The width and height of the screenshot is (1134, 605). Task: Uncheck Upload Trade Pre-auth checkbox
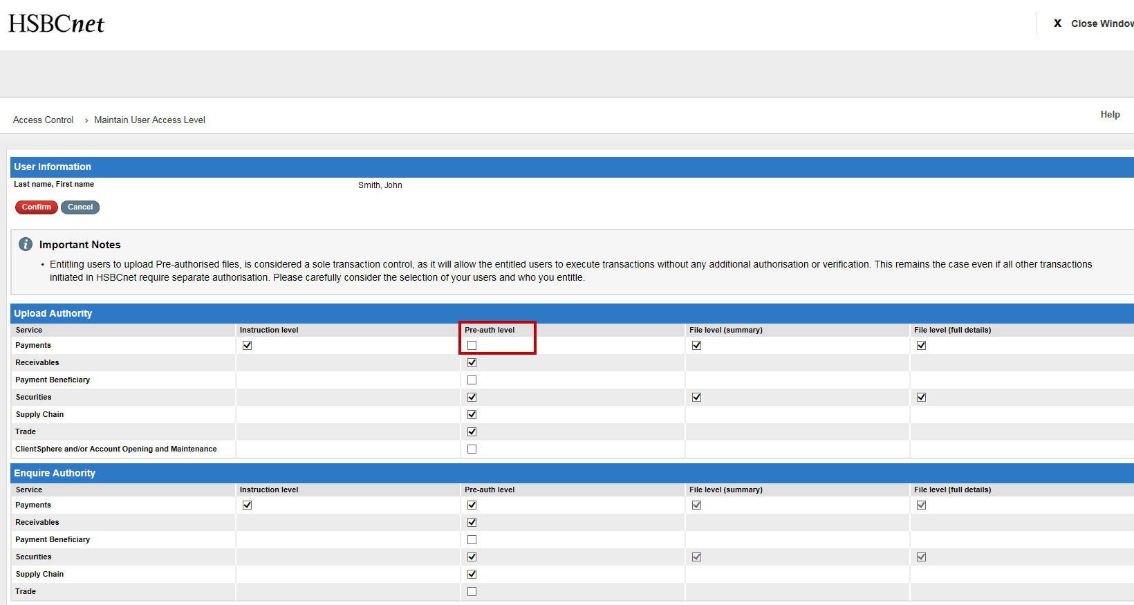pos(472,431)
